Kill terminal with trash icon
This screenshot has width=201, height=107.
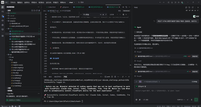coord(115,77)
